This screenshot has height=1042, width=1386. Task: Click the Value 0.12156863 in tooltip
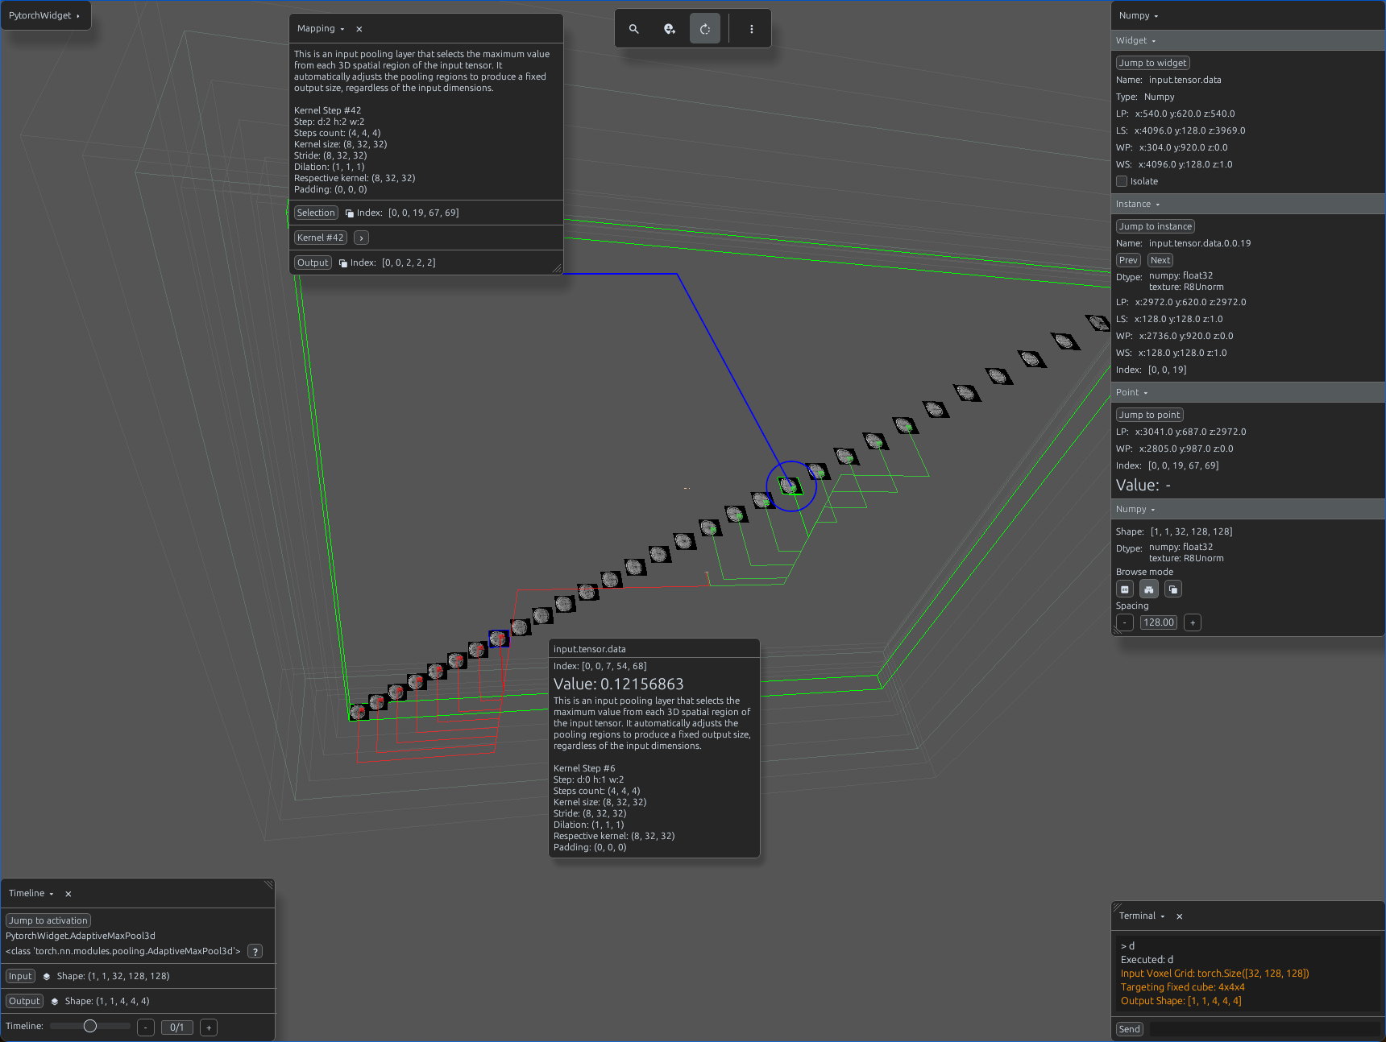click(618, 684)
